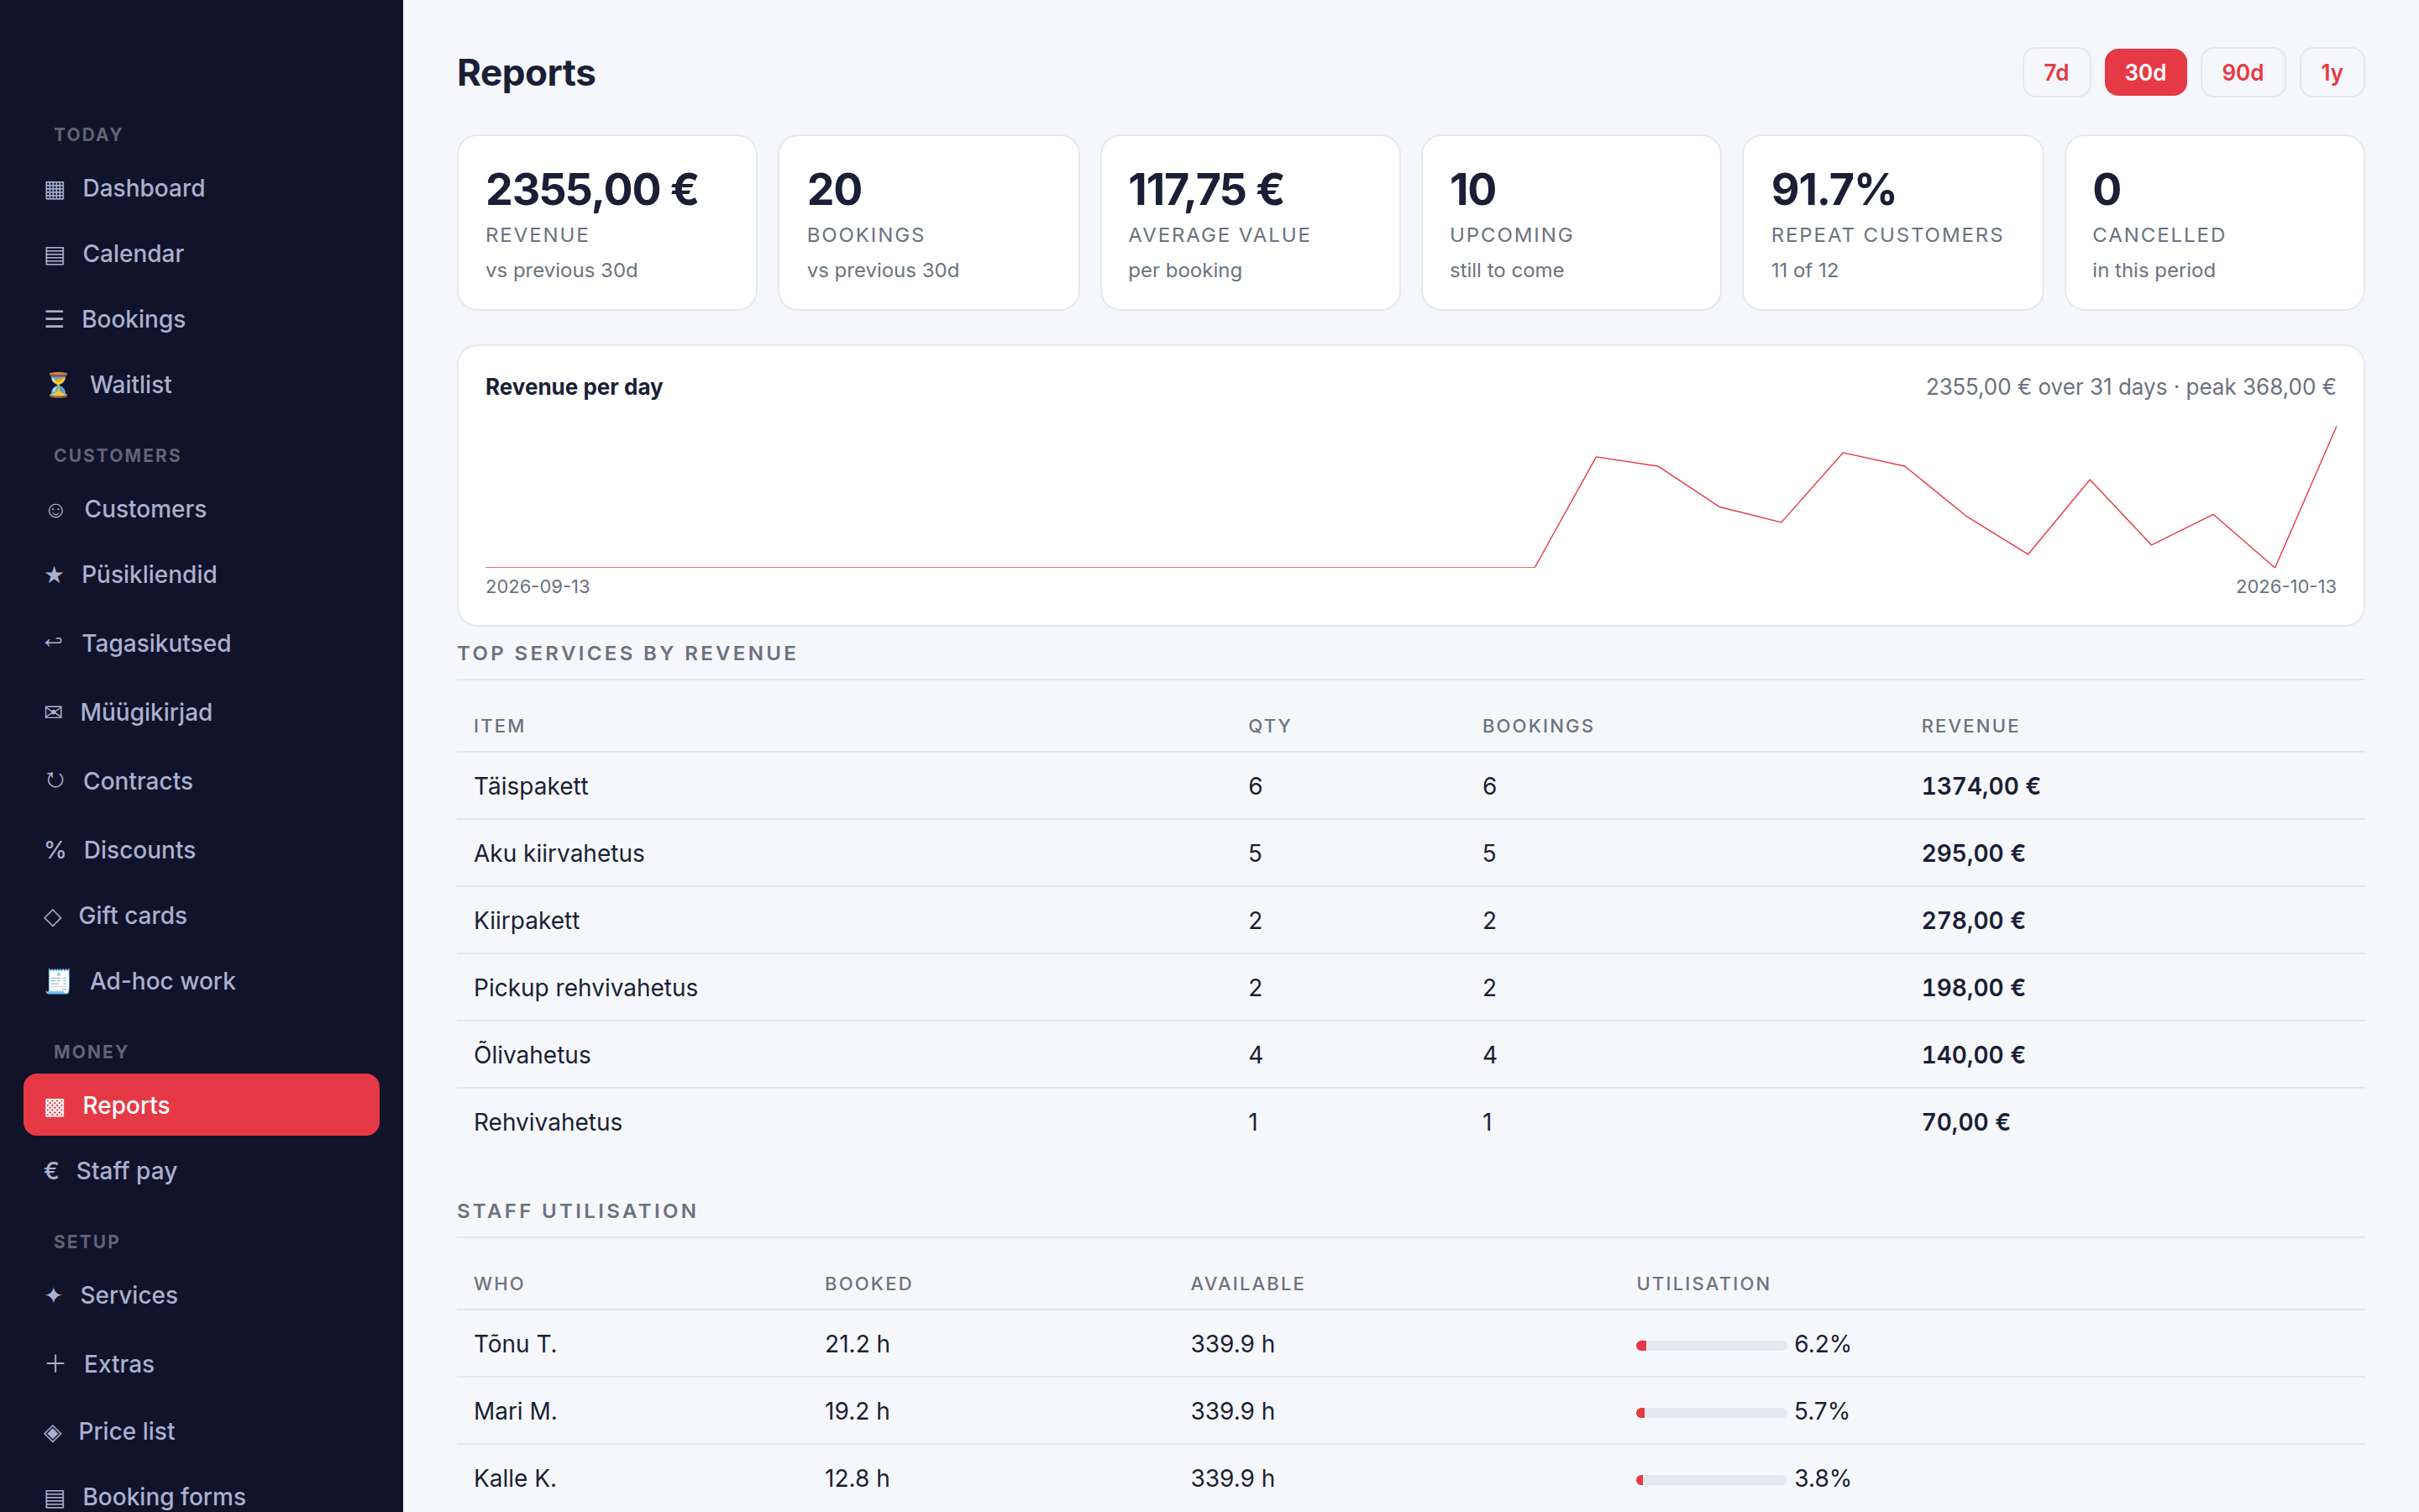Click the Tagasikutsed return-arrow icon

click(54, 643)
